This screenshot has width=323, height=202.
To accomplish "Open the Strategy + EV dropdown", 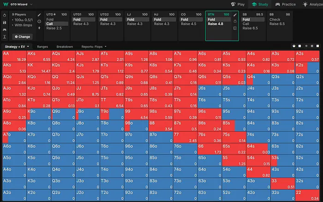I will [17, 46].
